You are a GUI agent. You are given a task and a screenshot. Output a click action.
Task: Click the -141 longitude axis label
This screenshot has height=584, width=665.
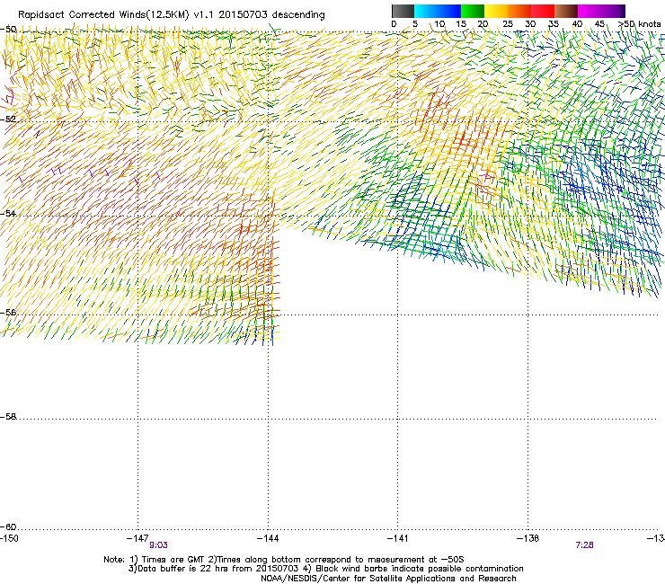(x=397, y=538)
